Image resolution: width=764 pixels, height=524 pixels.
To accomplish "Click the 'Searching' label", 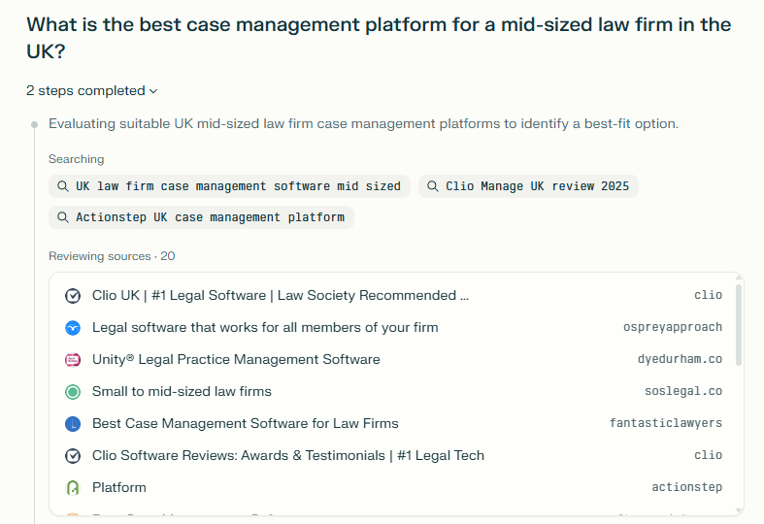I will (x=76, y=159).
